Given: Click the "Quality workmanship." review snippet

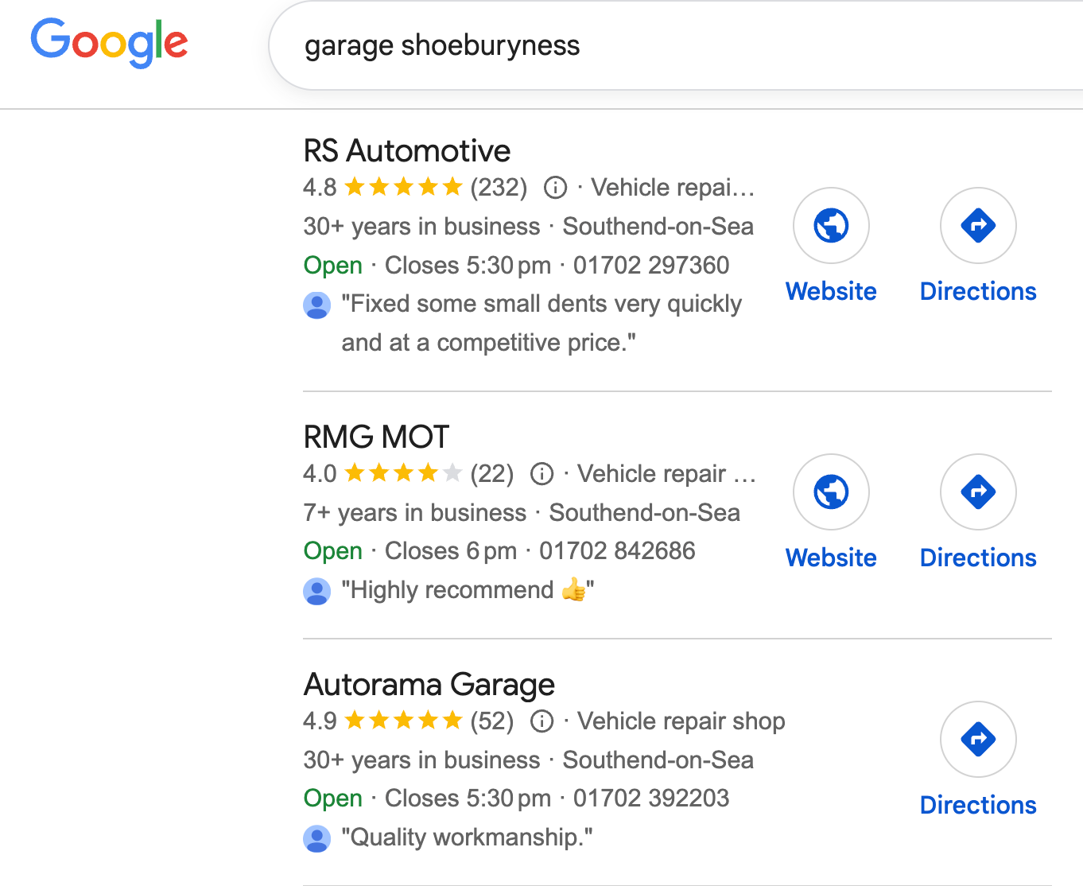Looking at the screenshot, I should pyautogui.click(x=467, y=837).
